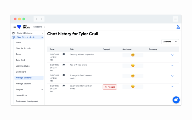Open the chat support bubble
Viewport: 192px width, 120px height.
pos(176,100)
